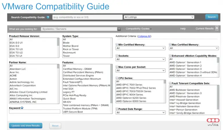Collapse the Posted Date Range section
This screenshot has width=223, height=130.
click(x=117, y=109)
